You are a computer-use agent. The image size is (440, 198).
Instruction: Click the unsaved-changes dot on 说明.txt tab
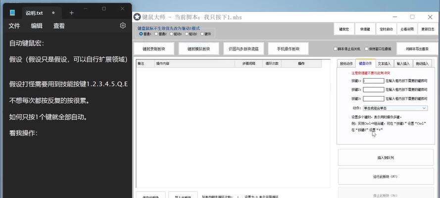tap(53, 13)
